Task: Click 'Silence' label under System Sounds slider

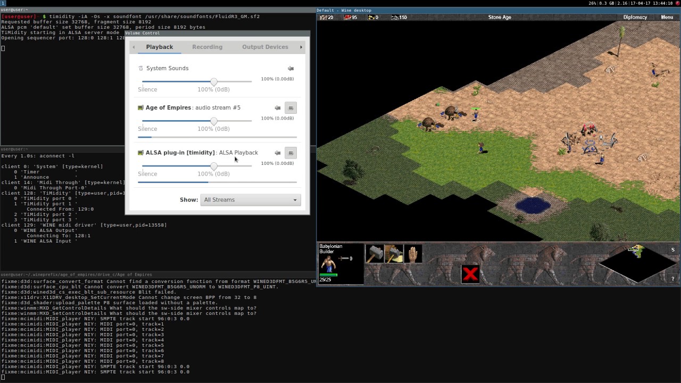Action: point(147,89)
